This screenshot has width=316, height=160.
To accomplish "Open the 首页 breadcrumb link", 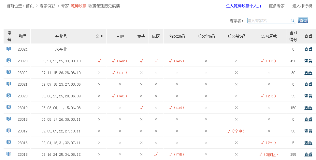I will 30,6.
